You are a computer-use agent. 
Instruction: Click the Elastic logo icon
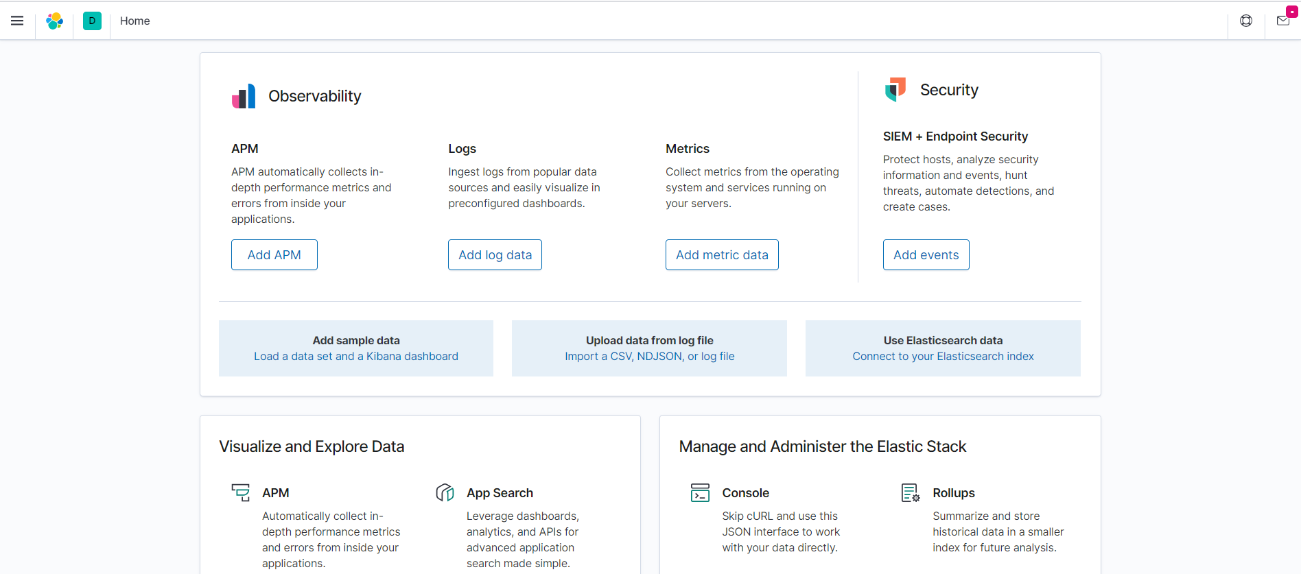tap(55, 21)
